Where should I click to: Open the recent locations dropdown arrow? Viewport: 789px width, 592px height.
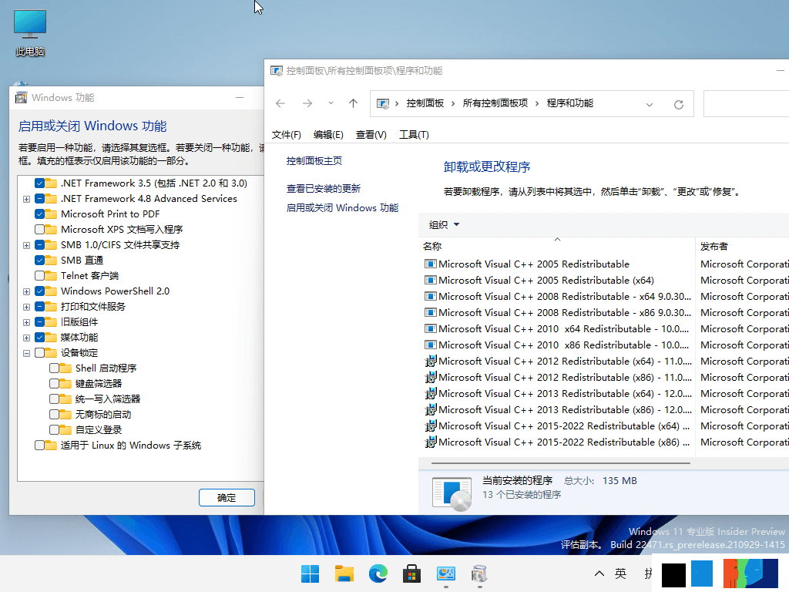pos(331,103)
